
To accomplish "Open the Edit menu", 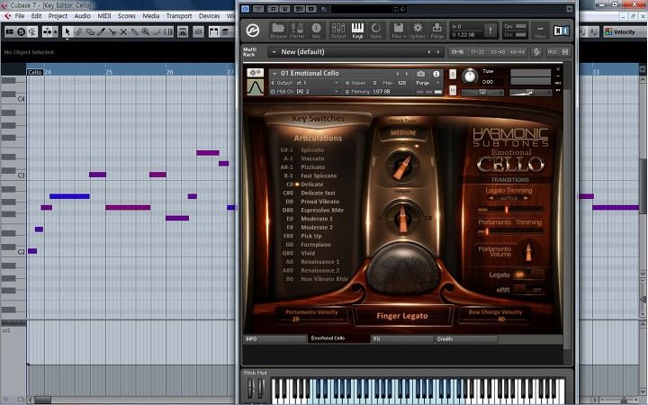I will click(36, 15).
